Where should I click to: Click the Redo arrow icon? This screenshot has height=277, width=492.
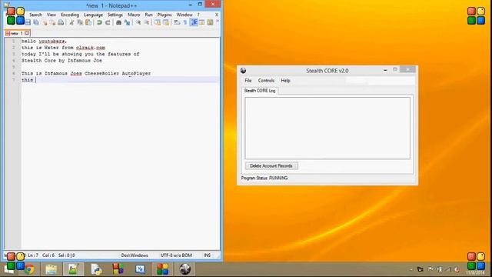pyautogui.click(x=108, y=22)
